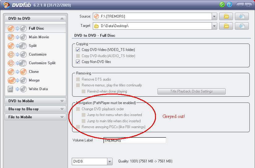The width and height of the screenshot is (255, 168).
Task: Click Title Playback Order Settings button
Action: [x=192, y=91]
